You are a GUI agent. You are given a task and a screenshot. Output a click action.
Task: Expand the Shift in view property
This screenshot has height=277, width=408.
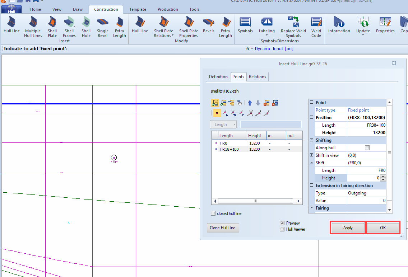point(311,155)
